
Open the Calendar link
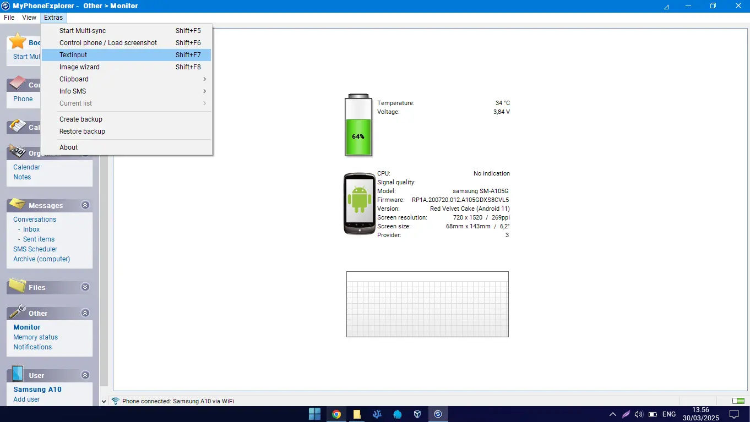click(x=27, y=167)
